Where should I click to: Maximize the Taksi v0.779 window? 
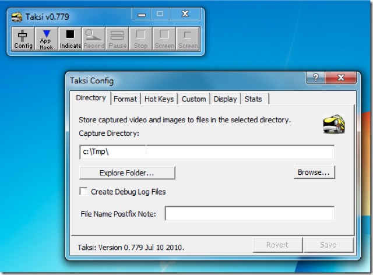[160, 15]
